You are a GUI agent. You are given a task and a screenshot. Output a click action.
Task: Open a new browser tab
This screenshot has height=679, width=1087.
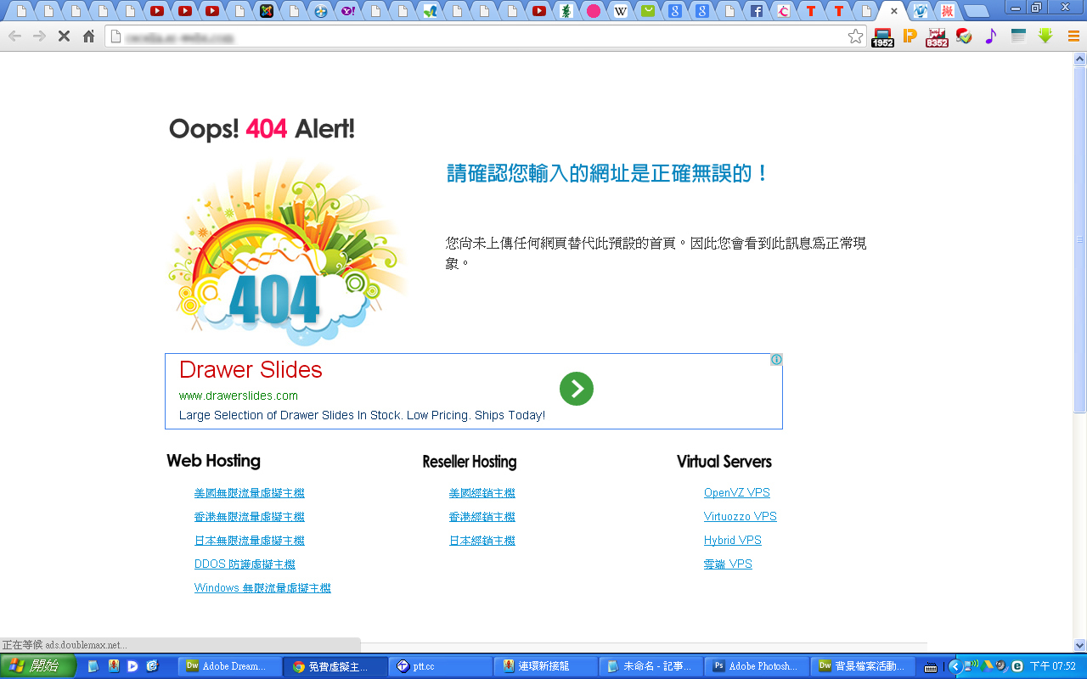coord(976,12)
